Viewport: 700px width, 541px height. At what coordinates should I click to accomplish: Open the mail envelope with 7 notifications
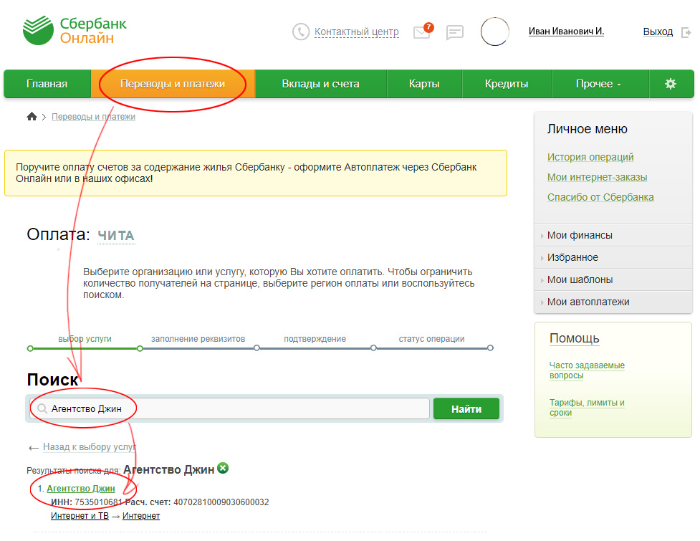tap(422, 32)
